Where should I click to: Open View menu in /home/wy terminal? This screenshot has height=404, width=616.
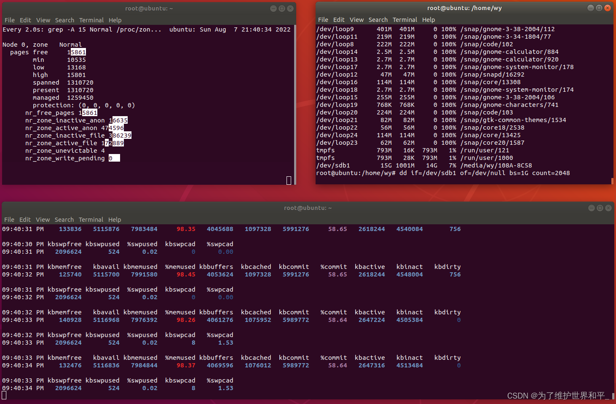[356, 20]
